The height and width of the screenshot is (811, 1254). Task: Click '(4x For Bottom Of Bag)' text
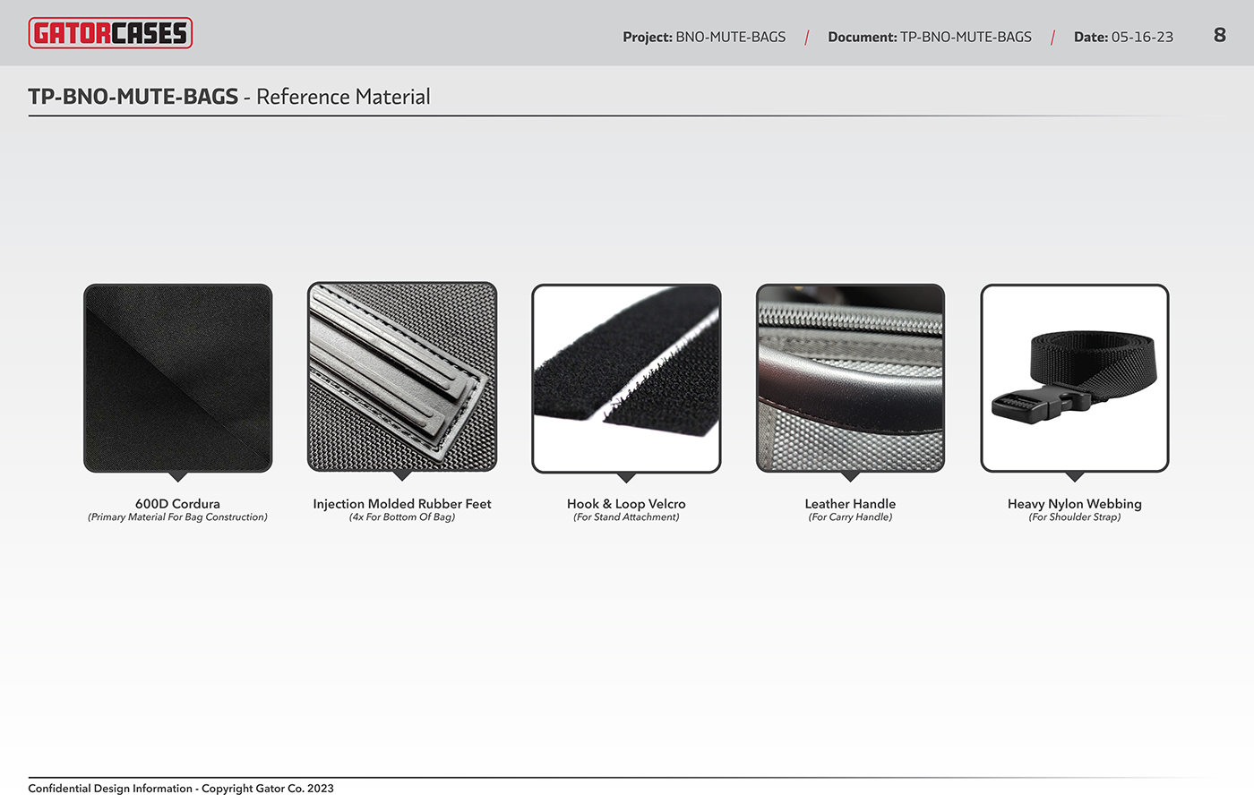(x=402, y=517)
